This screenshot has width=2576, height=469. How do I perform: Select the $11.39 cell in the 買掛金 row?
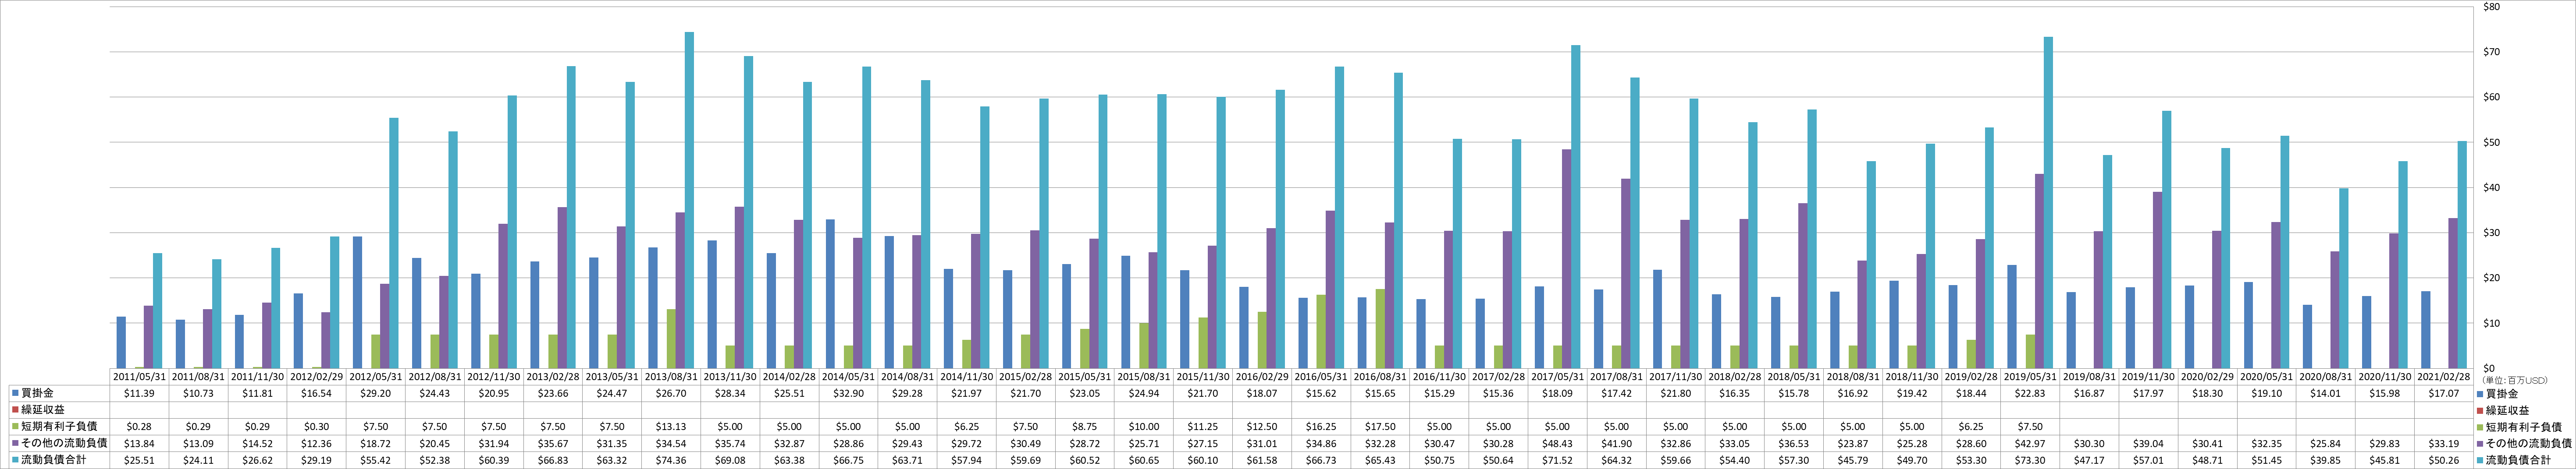139,394
